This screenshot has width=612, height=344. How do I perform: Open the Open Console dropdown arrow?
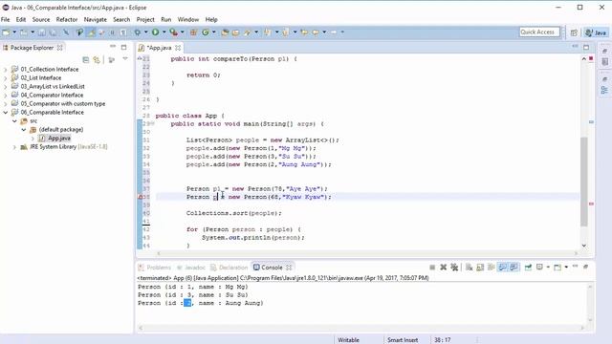coord(566,268)
